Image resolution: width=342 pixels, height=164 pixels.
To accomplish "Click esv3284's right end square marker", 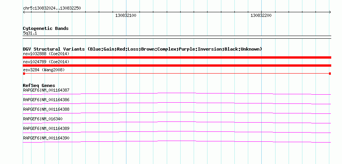I will click(x=330, y=74).
